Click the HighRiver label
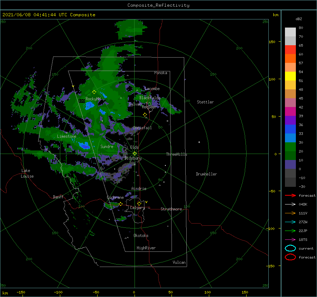The height and width of the screenshot is (297, 317). pos(146,248)
